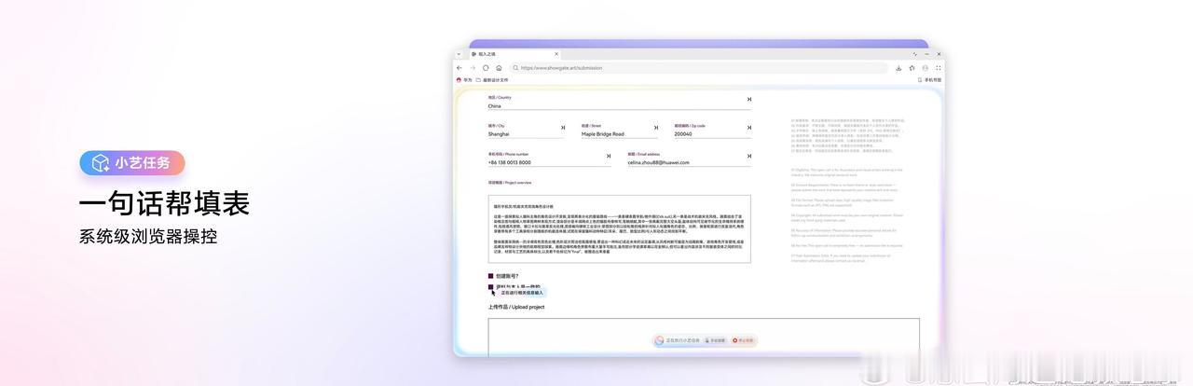The height and width of the screenshot is (386, 1193).
Task: Tick the checkbox below 创建账号?
Action: 490,287
